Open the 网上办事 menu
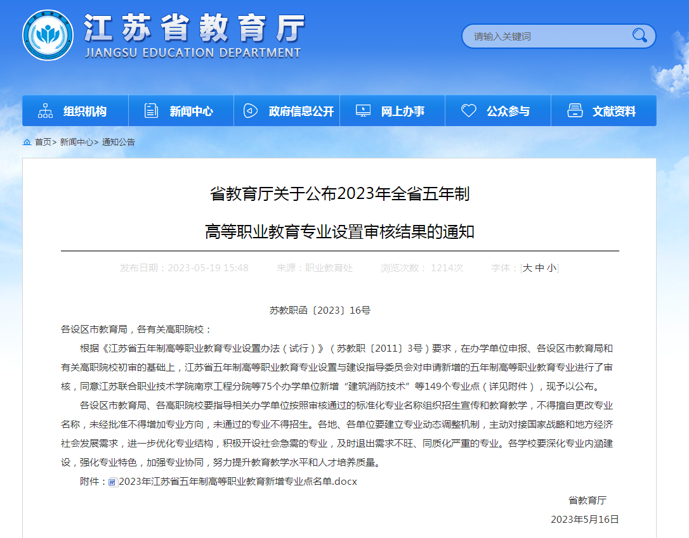689x538 pixels. [392, 111]
